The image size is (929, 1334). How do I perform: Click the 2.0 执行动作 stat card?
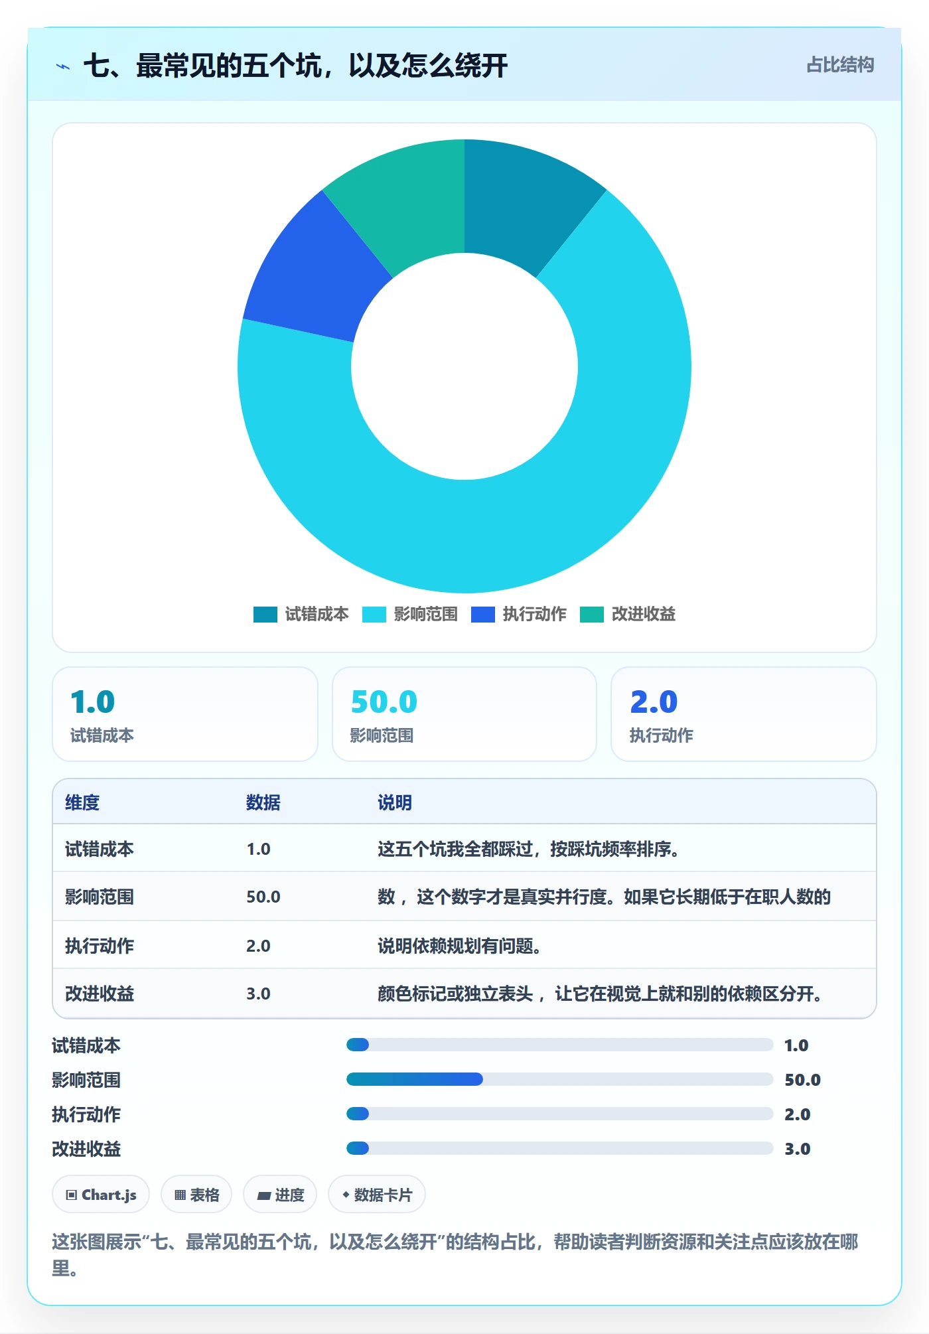point(744,714)
